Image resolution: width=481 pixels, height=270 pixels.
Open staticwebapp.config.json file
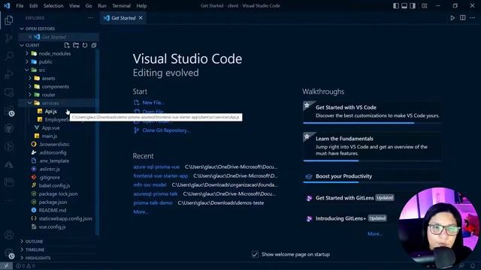tap(65, 218)
